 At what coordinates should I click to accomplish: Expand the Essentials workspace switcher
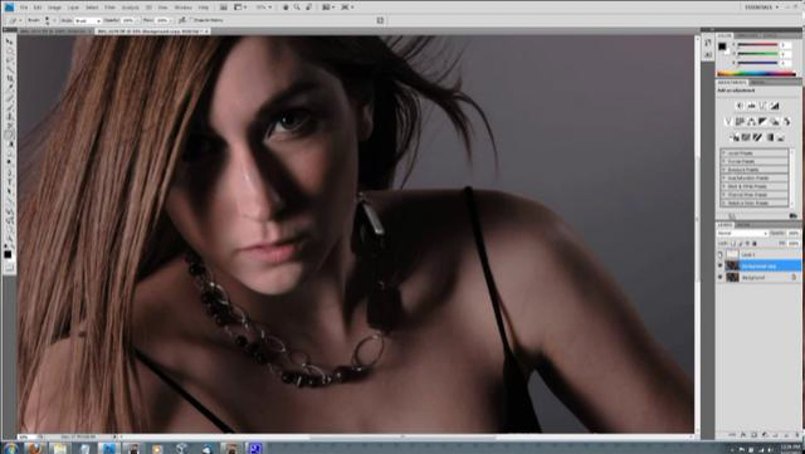point(762,7)
